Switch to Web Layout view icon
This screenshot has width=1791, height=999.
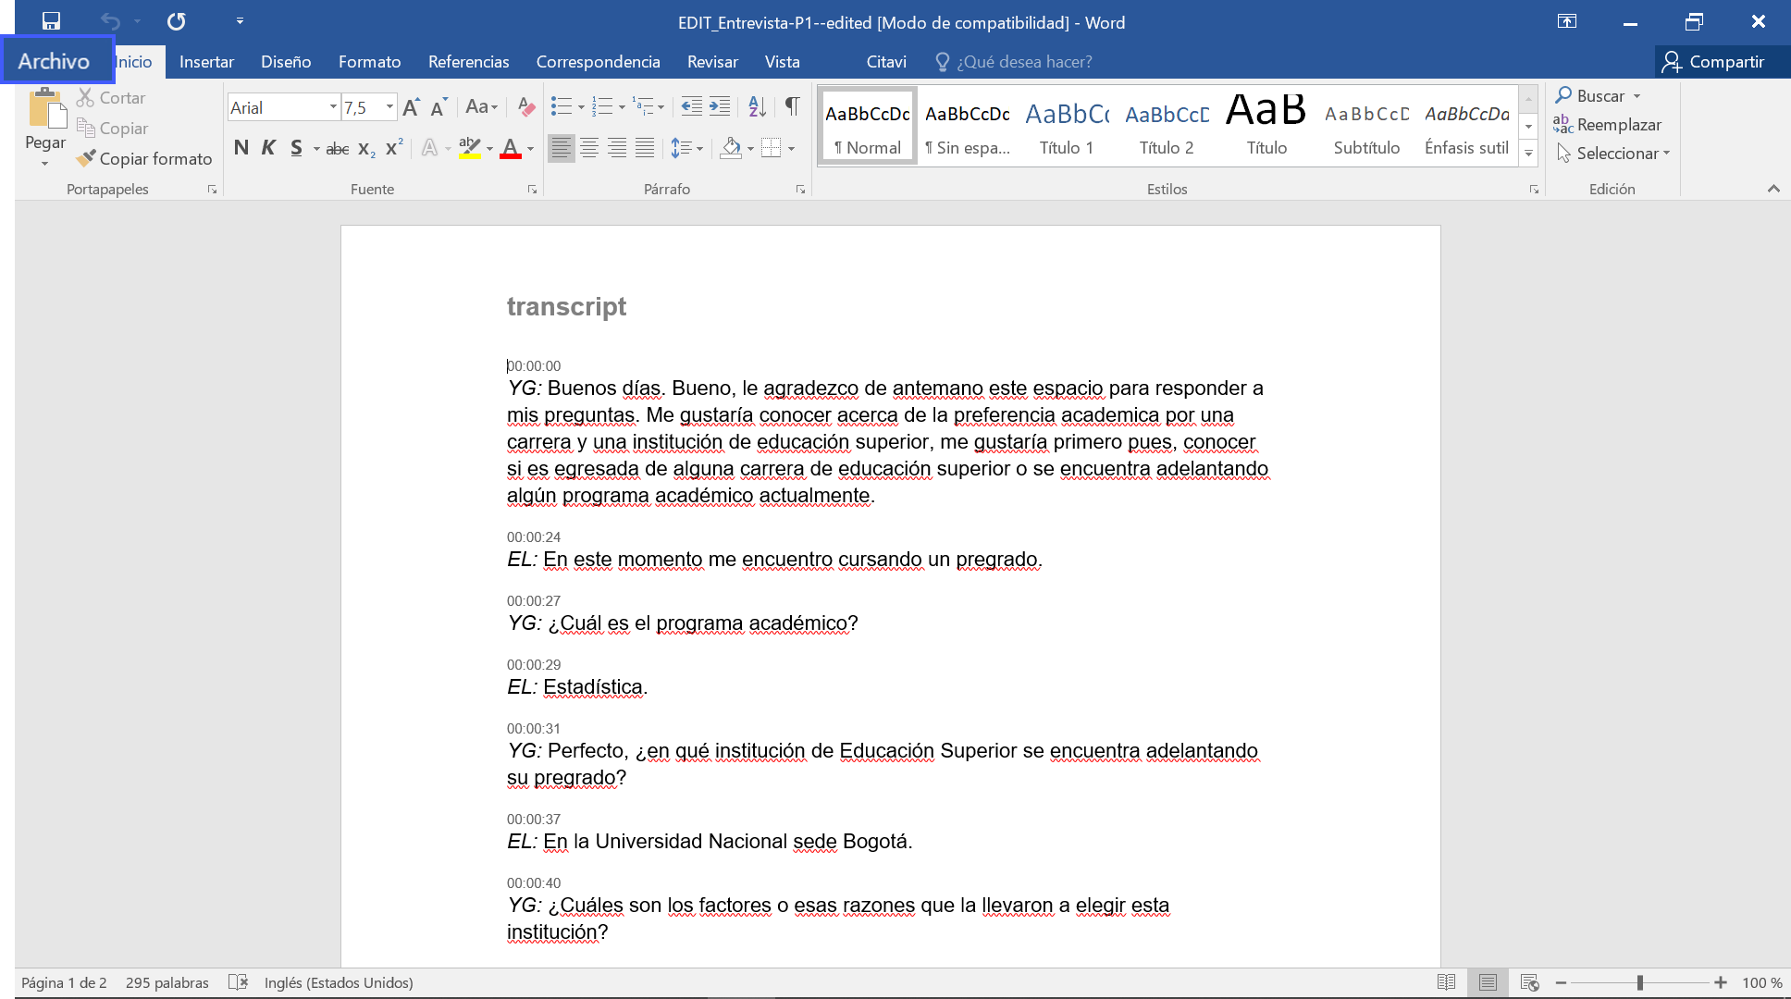click(1529, 982)
